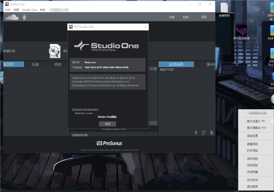Click the 9hok.com licensee text
274x192 pixels.
tap(90, 62)
